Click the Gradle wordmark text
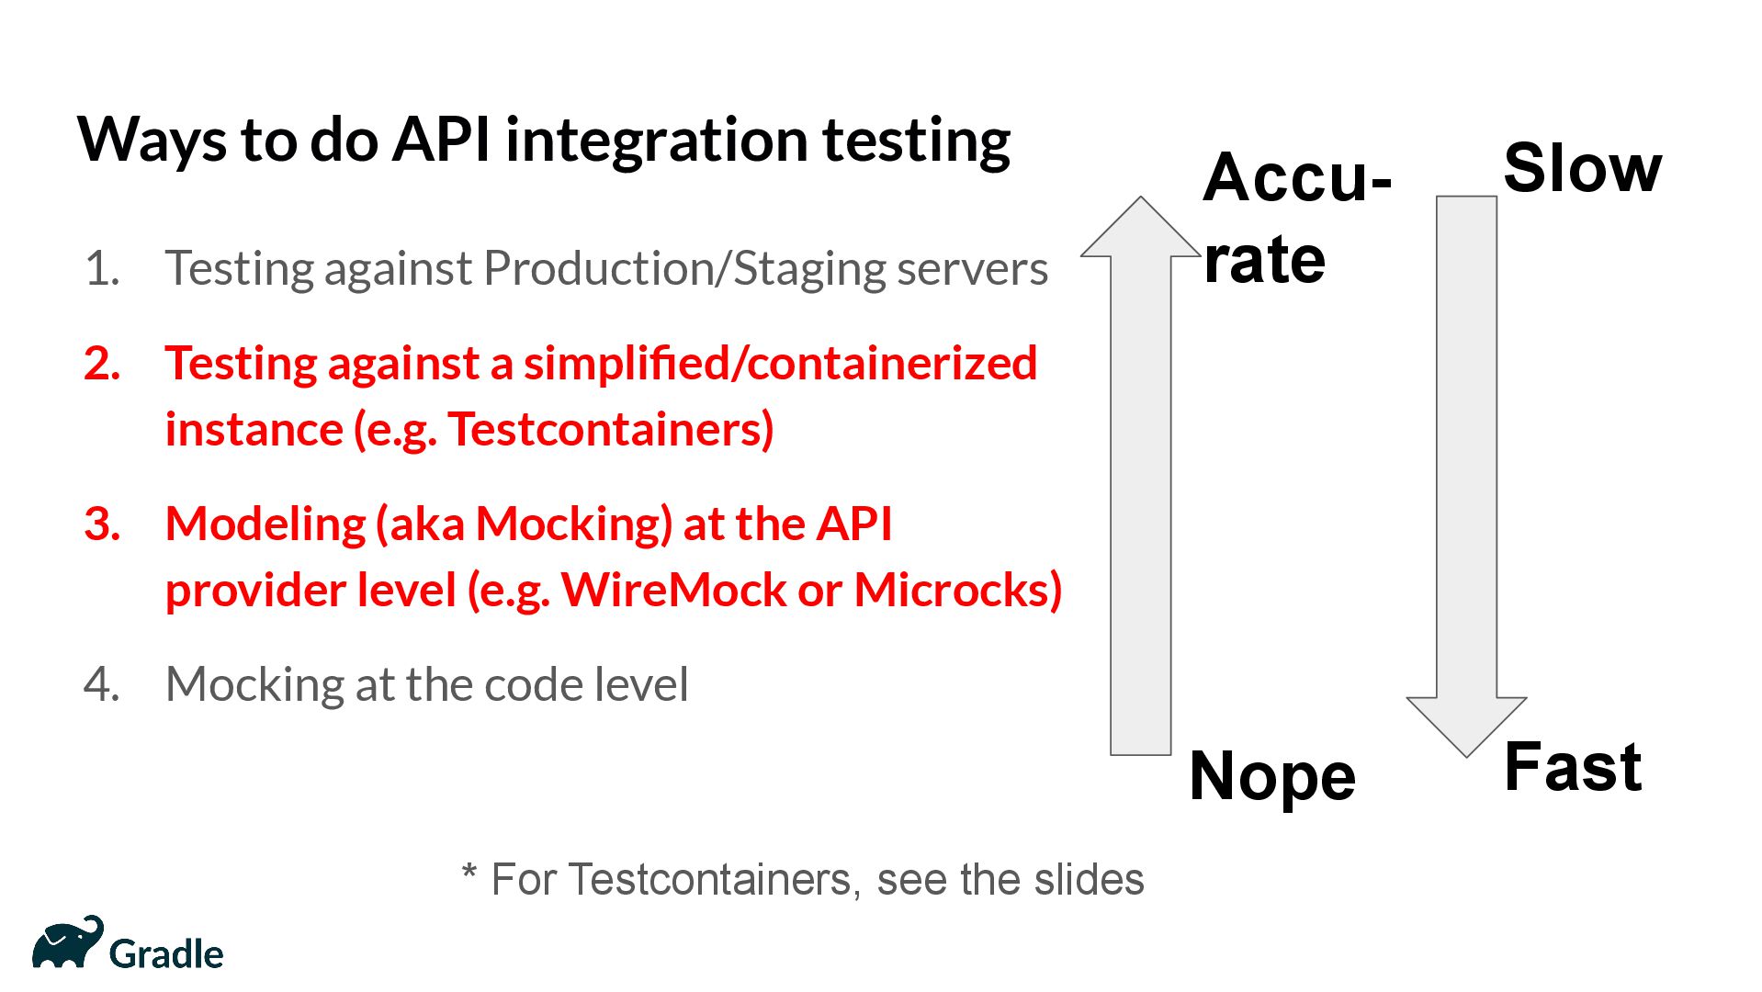Viewport: 1762px width, 992px height. [x=166, y=954]
